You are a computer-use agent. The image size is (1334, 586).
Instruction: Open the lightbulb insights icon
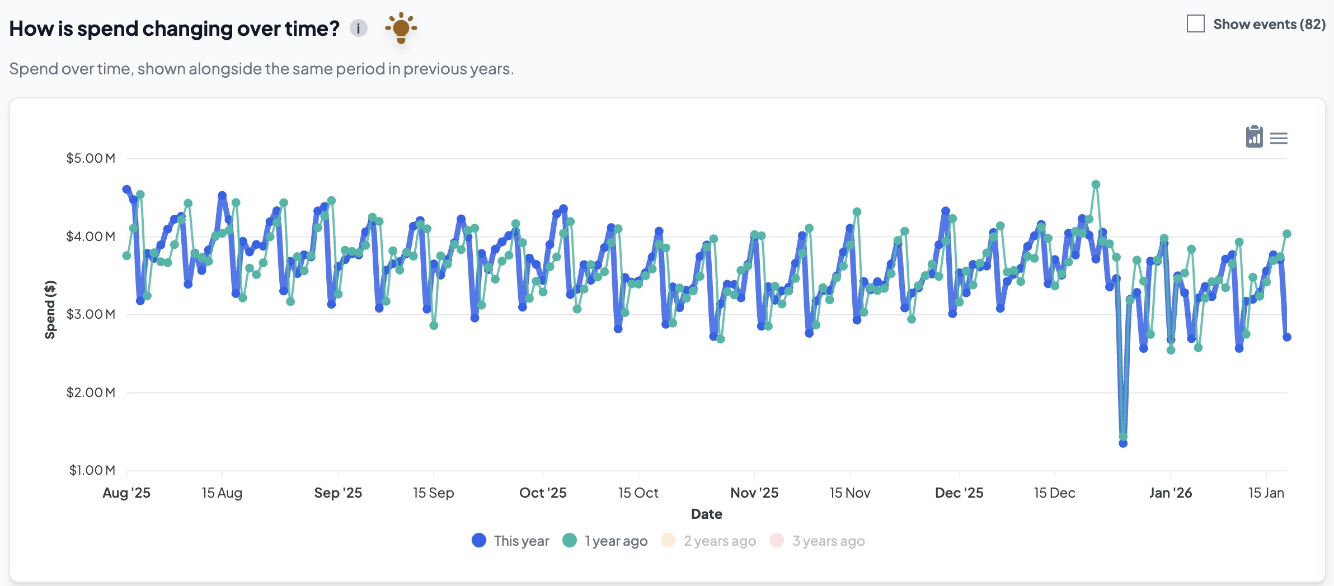tap(401, 27)
